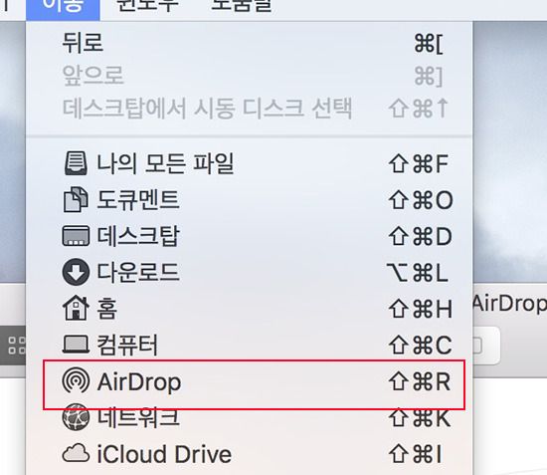Open the 이동 menu in menu bar
Viewport: 547px width, 475px height.
(x=63, y=7)
